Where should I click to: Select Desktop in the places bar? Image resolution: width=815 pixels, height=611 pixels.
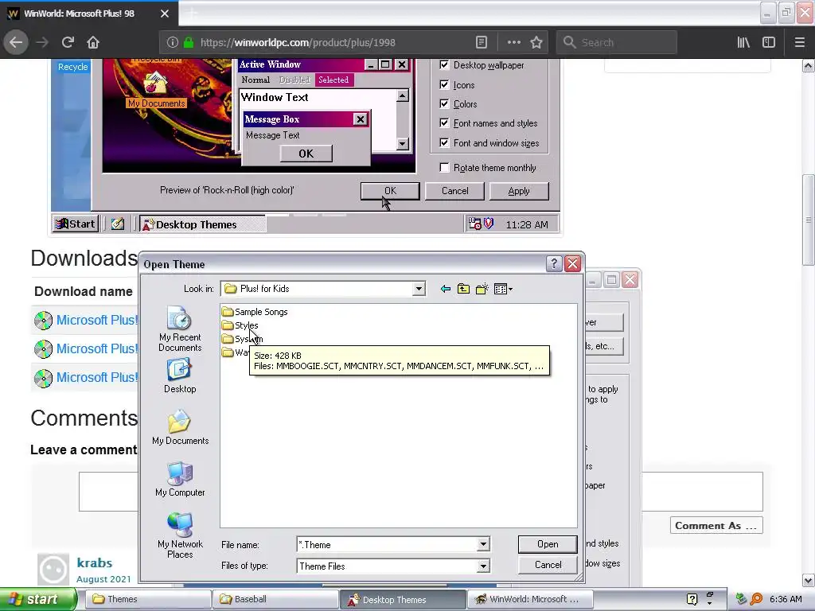[x=180, y=376]
